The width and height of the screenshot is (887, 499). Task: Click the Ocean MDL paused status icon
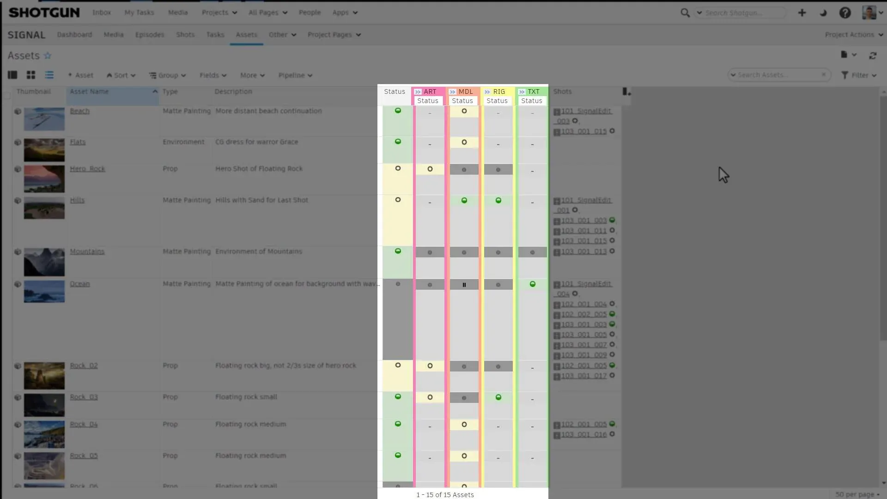pos(464,285)
